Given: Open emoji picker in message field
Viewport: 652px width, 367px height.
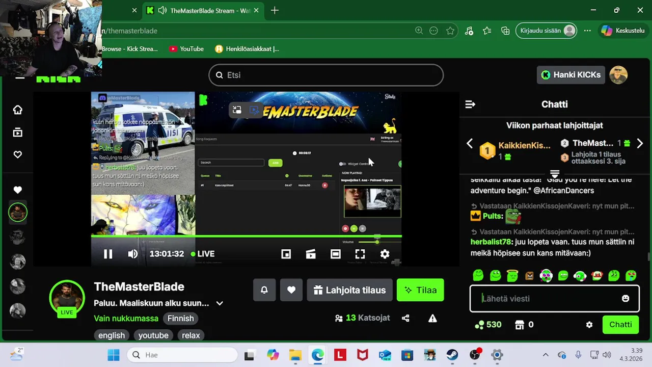Looking at the screenshot, I should 626,299.
